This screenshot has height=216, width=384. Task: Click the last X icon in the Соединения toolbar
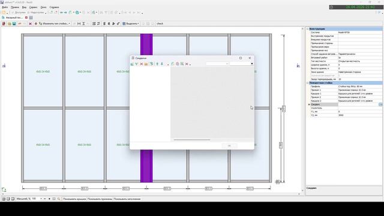click(x=187, y=64)
